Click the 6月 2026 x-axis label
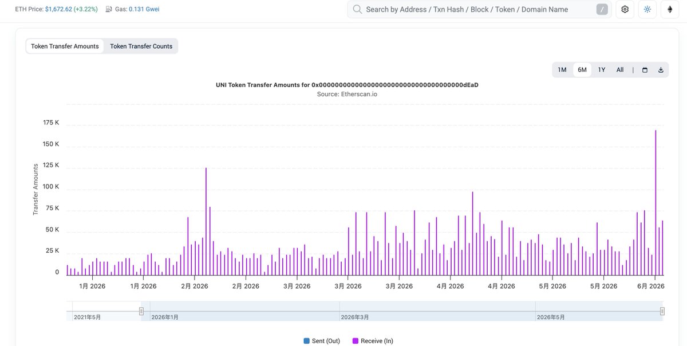 (652, 286)
